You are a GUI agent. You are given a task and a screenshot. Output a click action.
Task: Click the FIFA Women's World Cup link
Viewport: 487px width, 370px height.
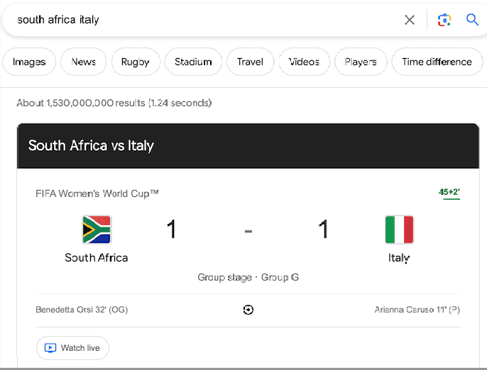[x=97, y=194]
